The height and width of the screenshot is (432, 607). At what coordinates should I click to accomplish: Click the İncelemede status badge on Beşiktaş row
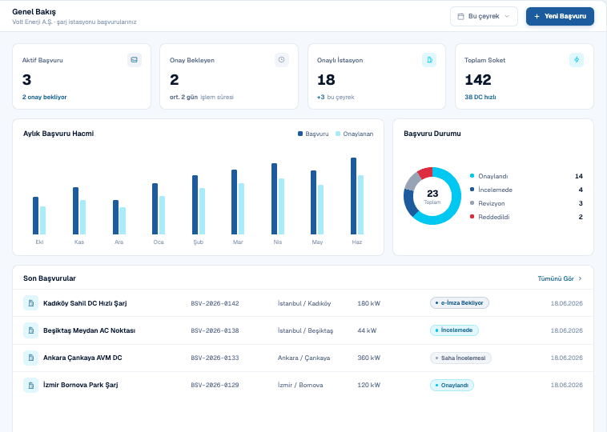coord(454,330)
